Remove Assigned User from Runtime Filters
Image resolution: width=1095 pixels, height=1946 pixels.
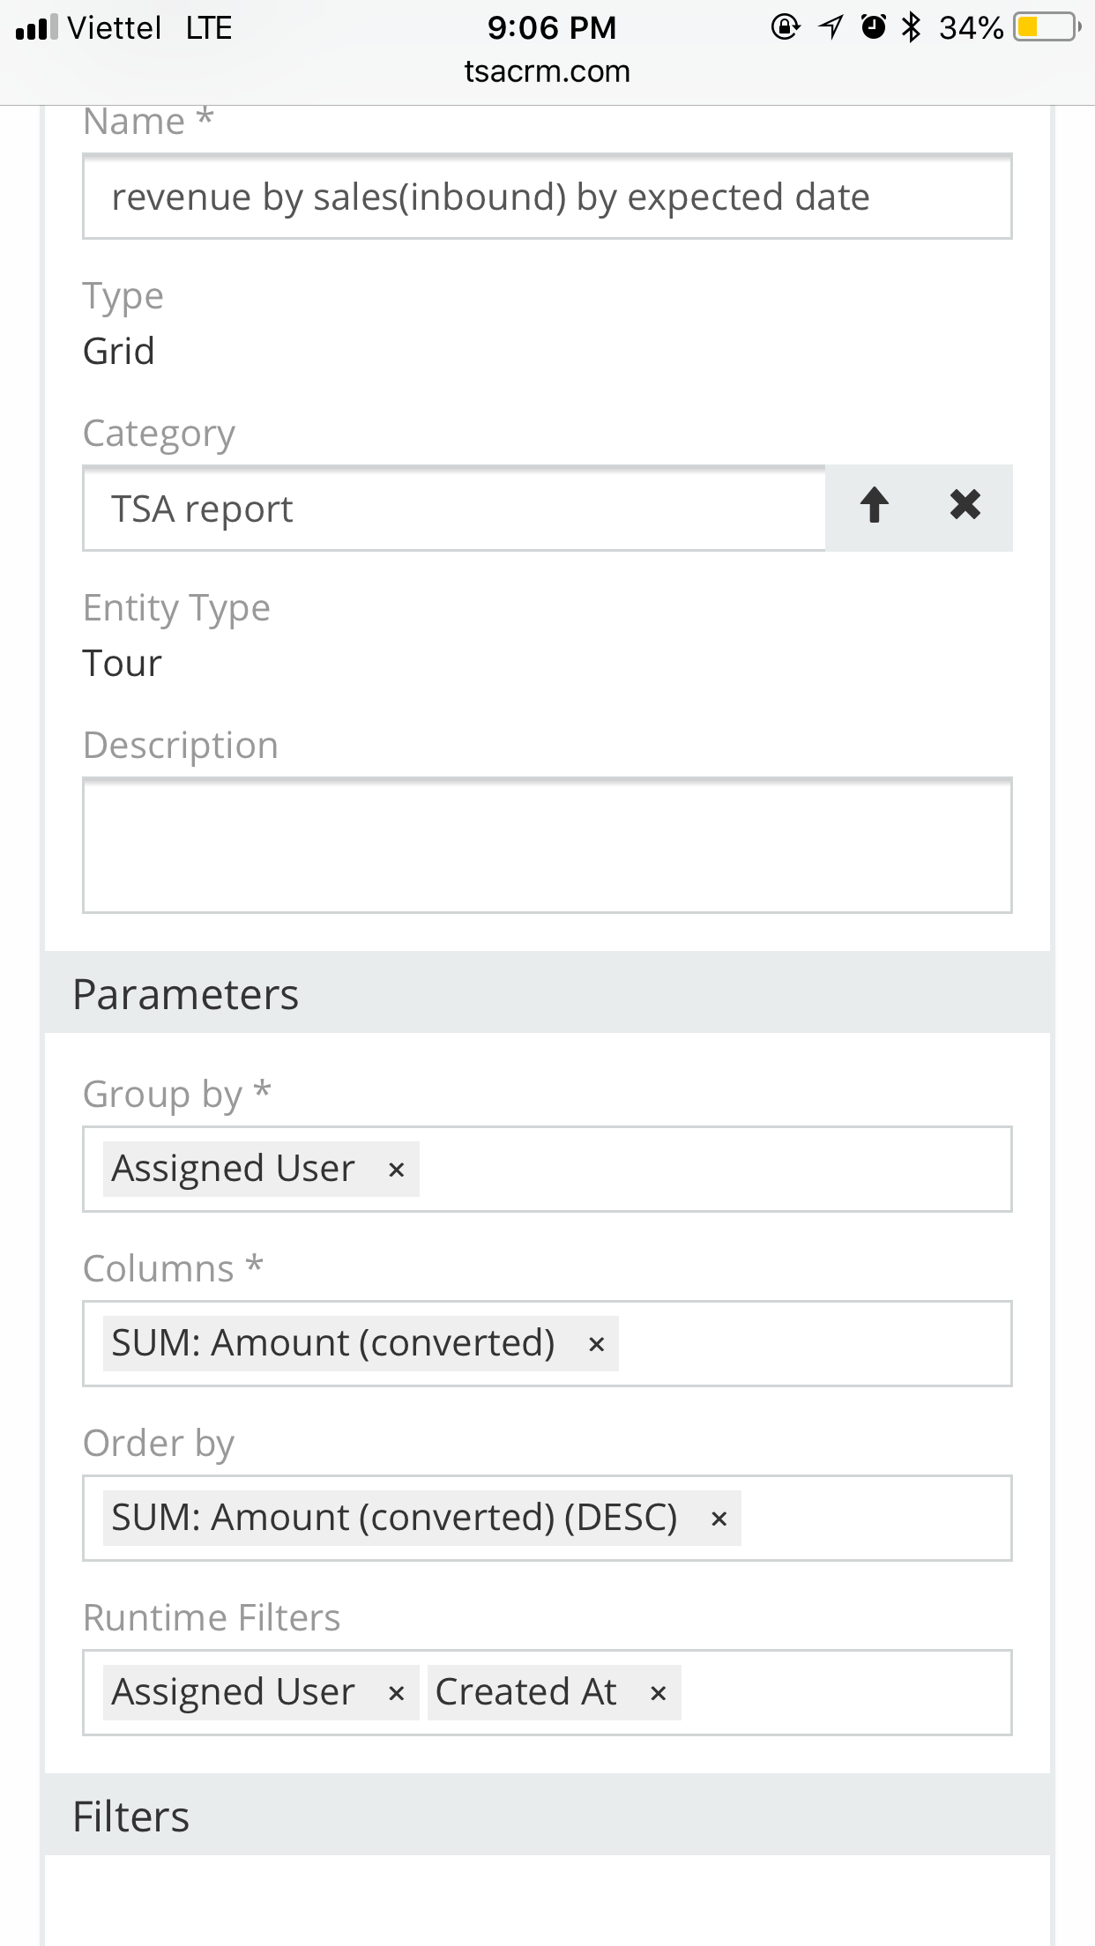pos(397,1694)
